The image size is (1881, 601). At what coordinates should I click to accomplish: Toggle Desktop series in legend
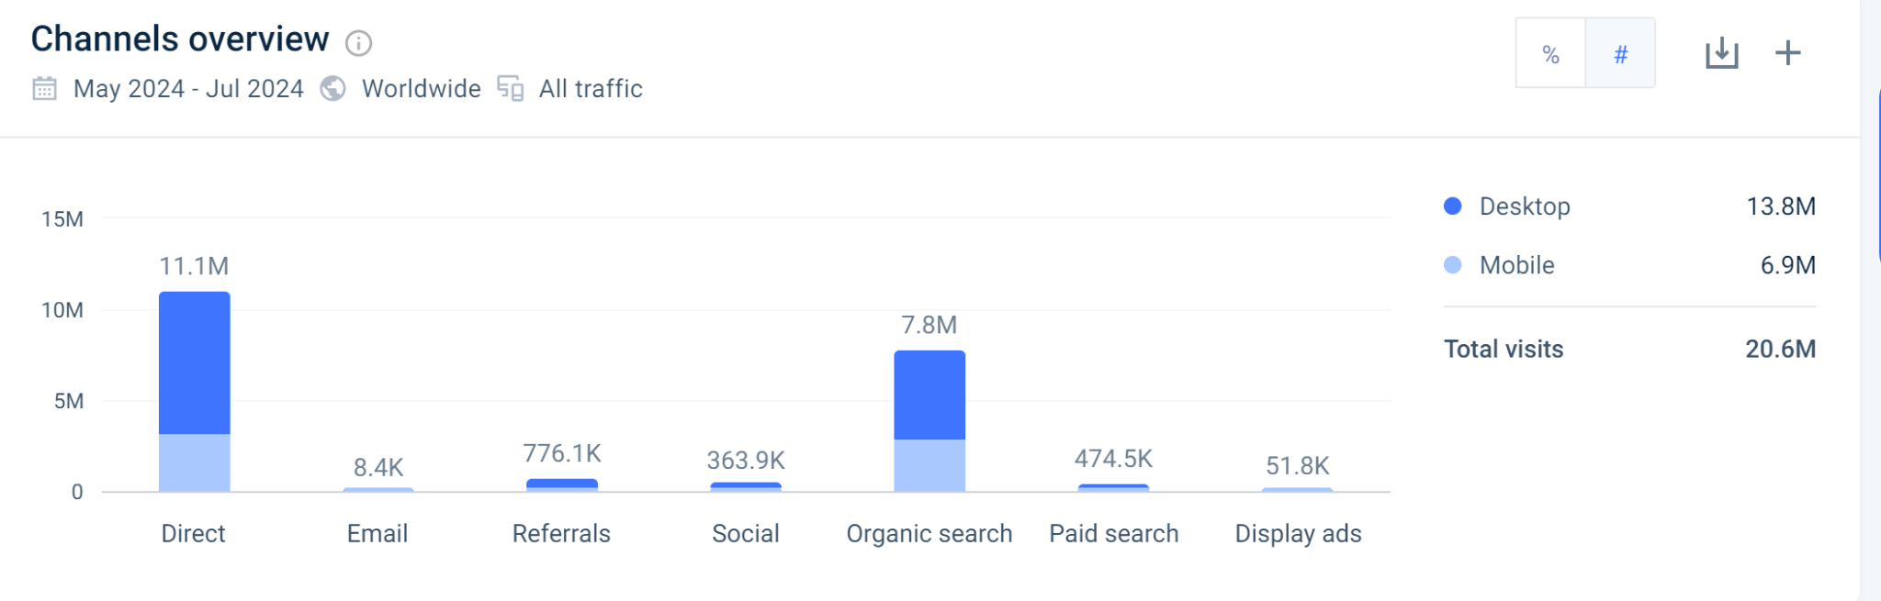pyautogui.click(x=1525, y=206)
